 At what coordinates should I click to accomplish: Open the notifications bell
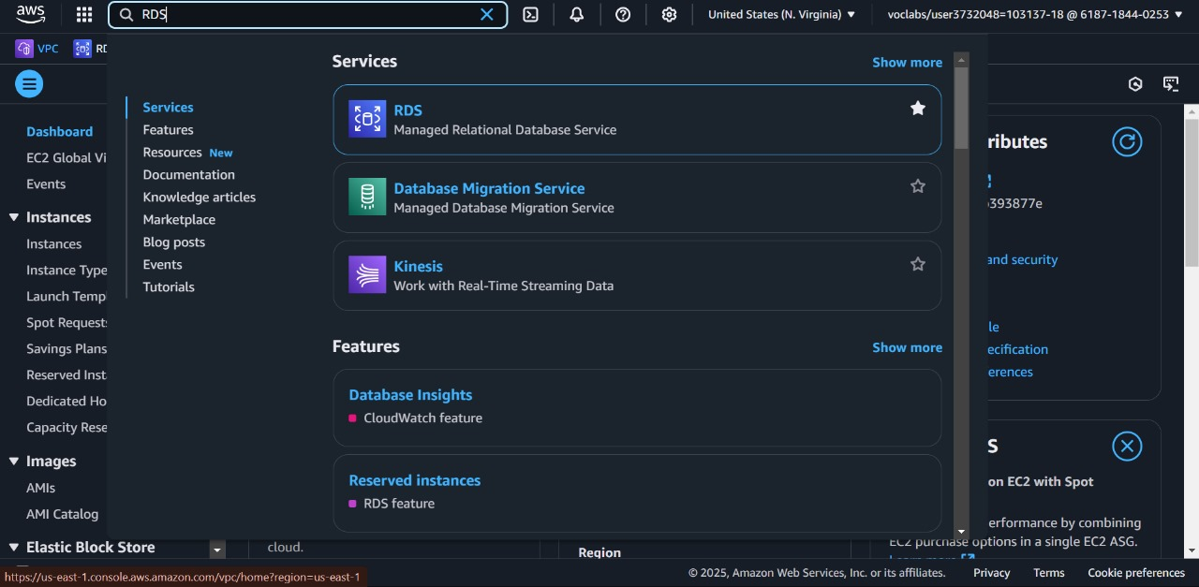577,14
